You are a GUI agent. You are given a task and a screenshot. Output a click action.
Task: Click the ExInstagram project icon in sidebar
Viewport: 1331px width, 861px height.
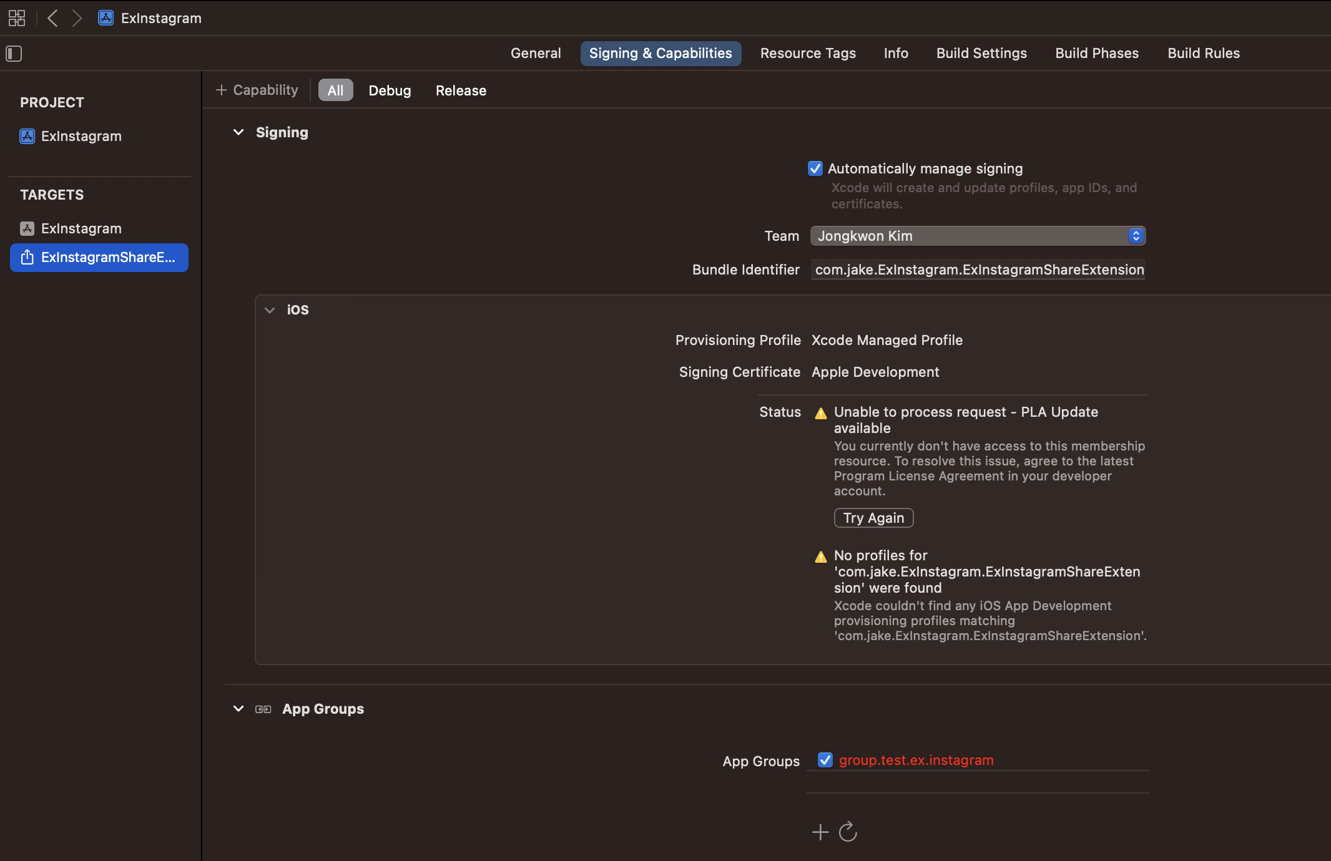coord(27,136)
